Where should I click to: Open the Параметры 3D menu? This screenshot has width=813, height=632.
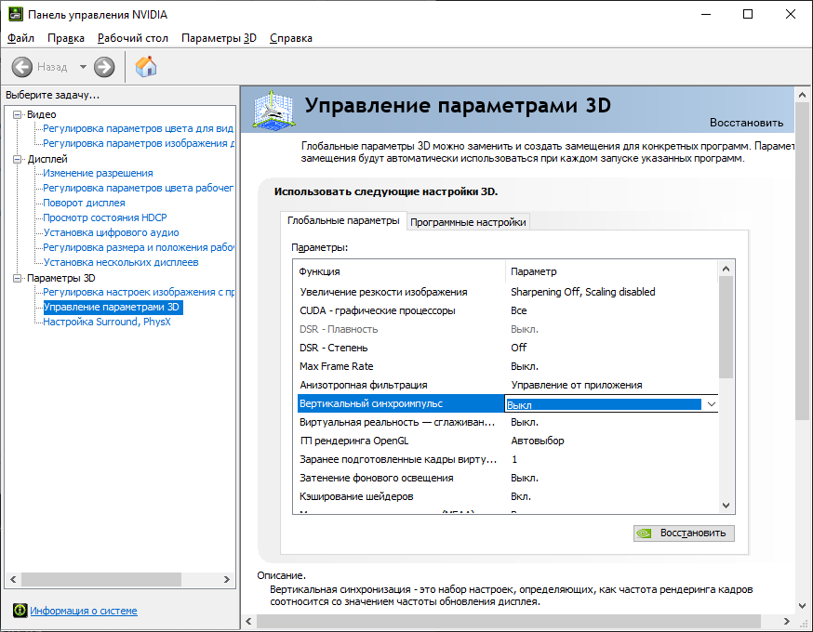click(x=219, y=38)
